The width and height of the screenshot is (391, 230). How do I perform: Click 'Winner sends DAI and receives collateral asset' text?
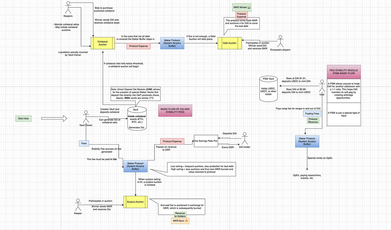(x=107, y=21)
